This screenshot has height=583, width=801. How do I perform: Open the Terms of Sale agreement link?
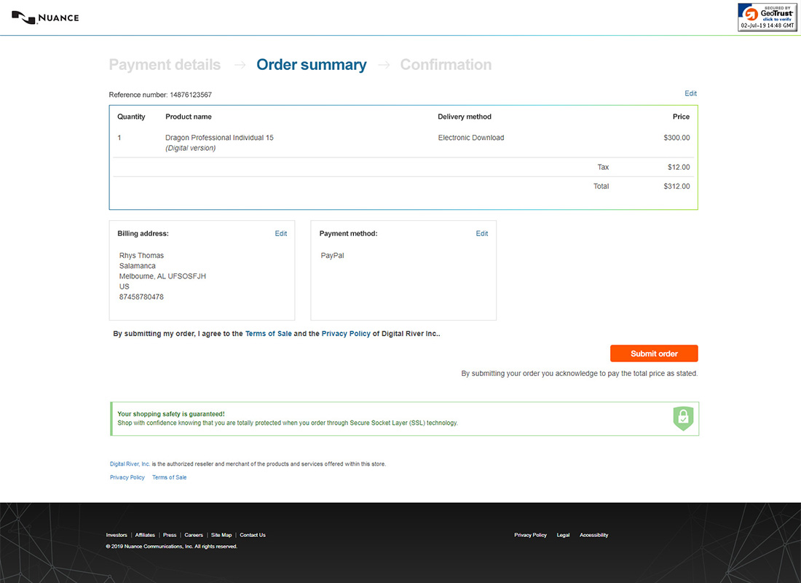pos(268,334)
